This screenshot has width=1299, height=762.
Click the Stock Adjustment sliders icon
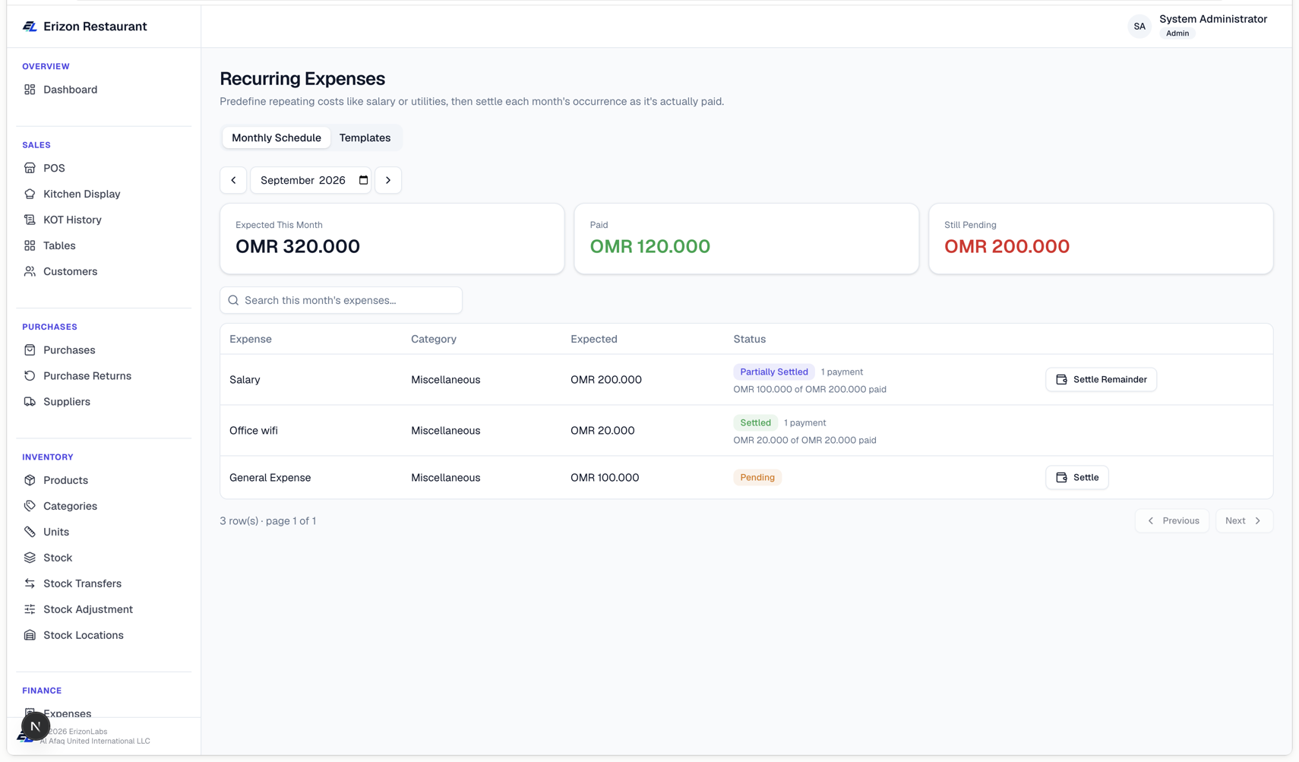[30, 609]
